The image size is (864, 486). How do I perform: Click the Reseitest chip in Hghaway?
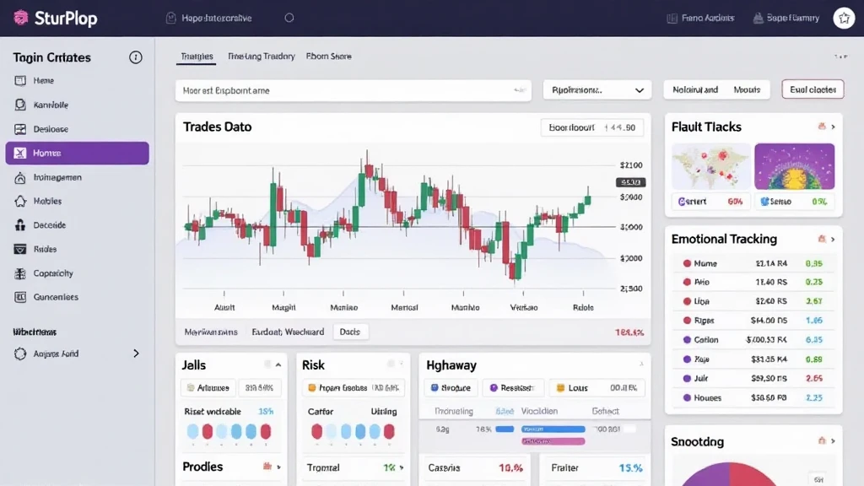512,388
